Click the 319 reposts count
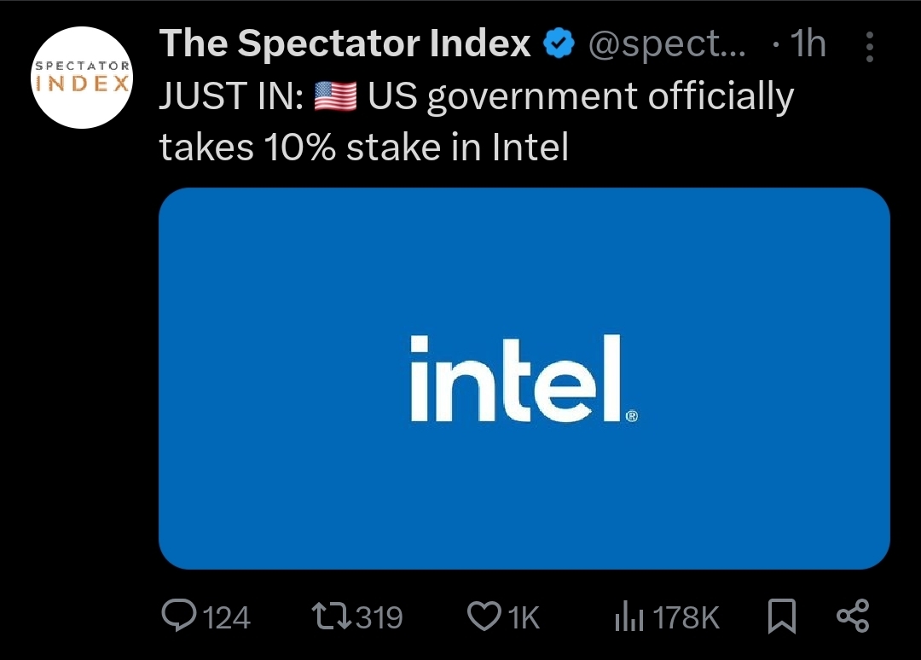Viewport: 921px width, 660px height. (x=379, y=617)
